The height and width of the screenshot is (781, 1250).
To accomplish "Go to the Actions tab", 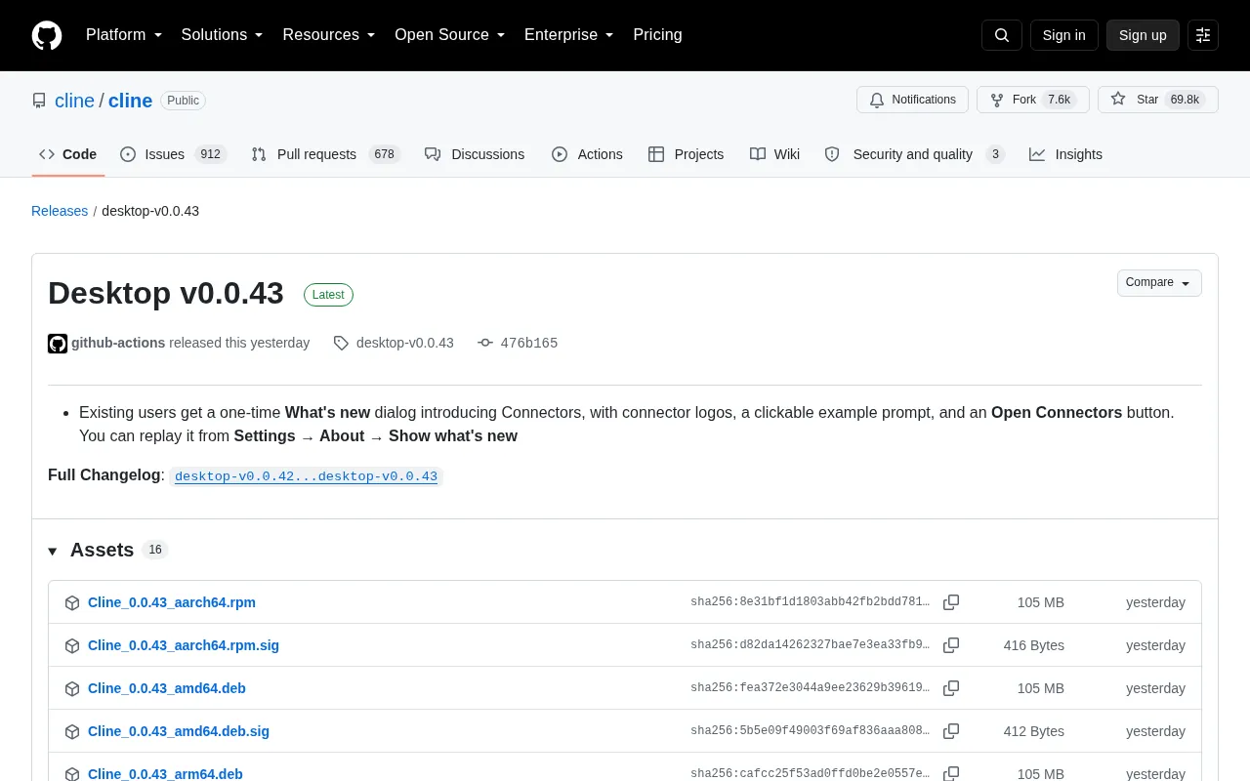I will 587,154.
